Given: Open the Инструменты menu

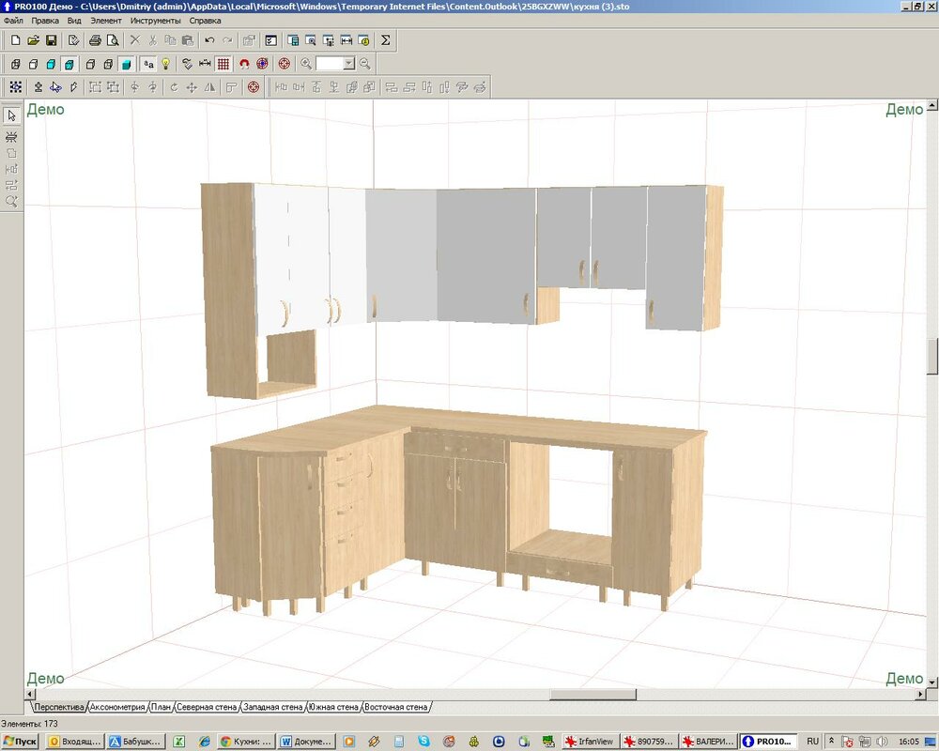Looking at the screenshot, I should (155, 20).
